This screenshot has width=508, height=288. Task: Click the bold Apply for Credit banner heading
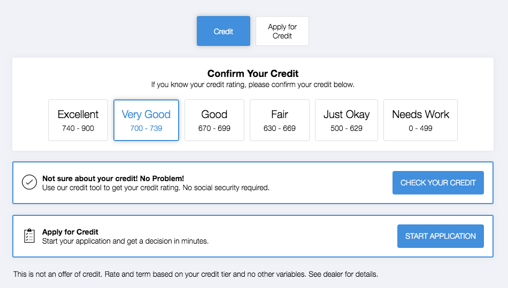70,232
